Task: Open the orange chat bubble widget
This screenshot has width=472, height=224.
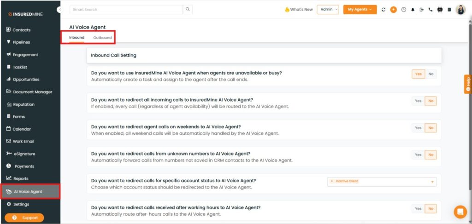Action: [x=460, y=212]
